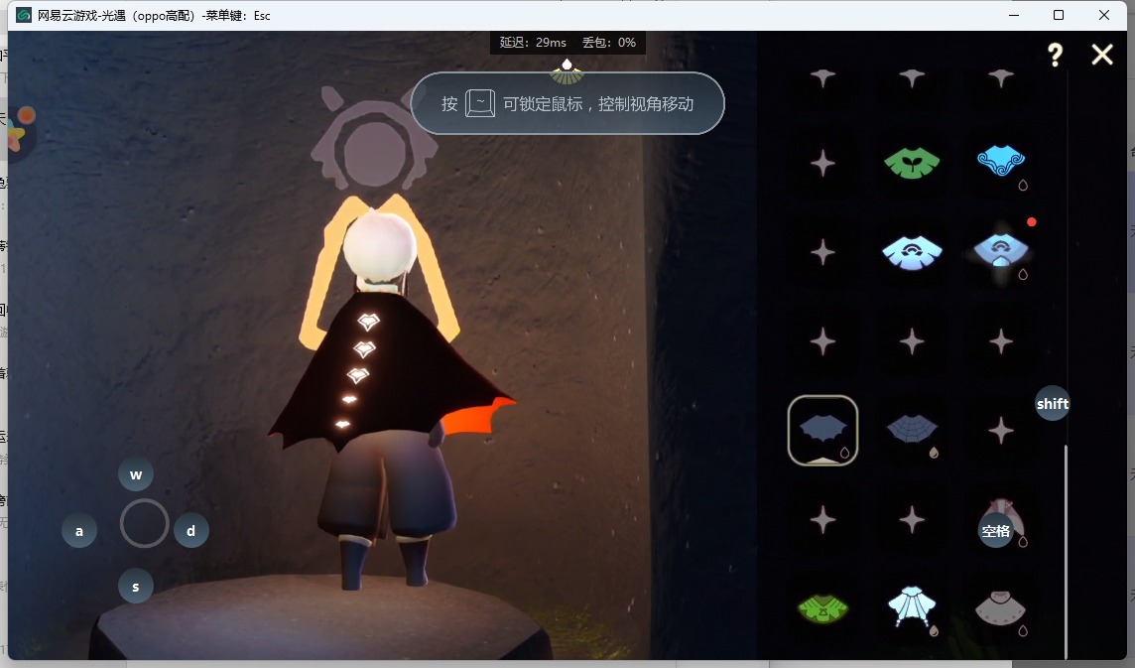
Task: Click the NetEase cloud game title-bar logo
Action: (x=24, y=15)
